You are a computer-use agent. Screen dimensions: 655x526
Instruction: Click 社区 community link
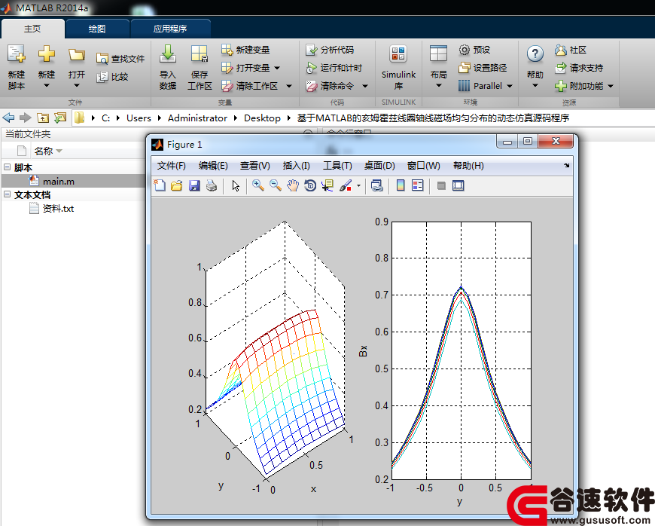tap(571, 50)
